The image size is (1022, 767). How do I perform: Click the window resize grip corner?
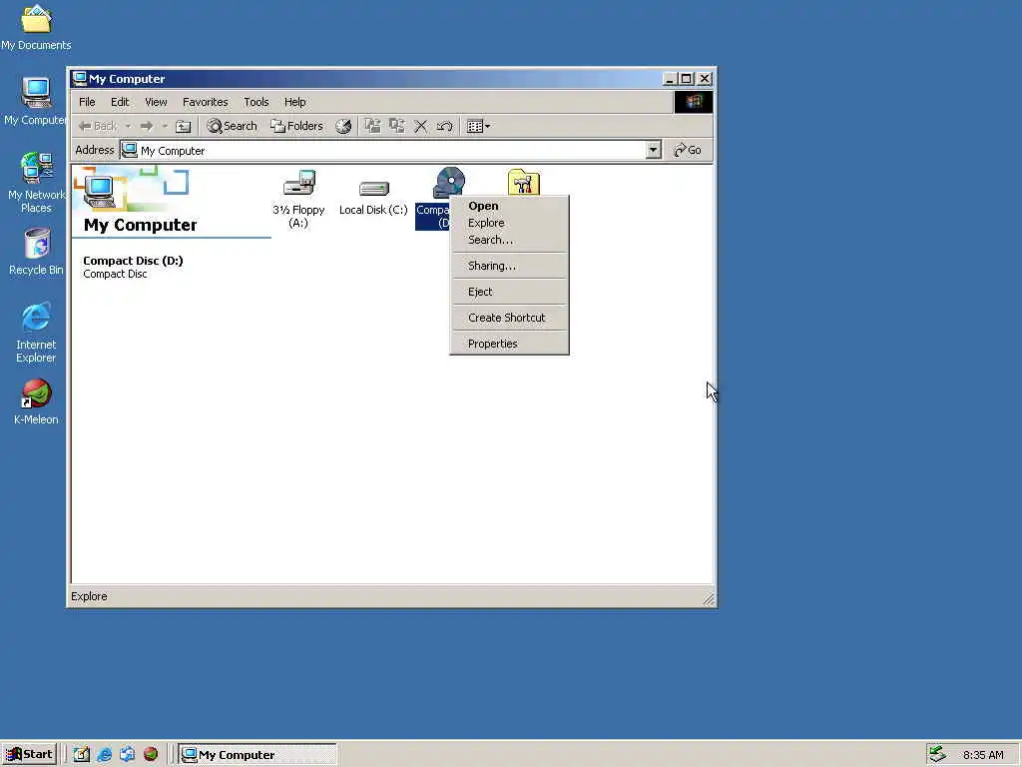point(709,599)
